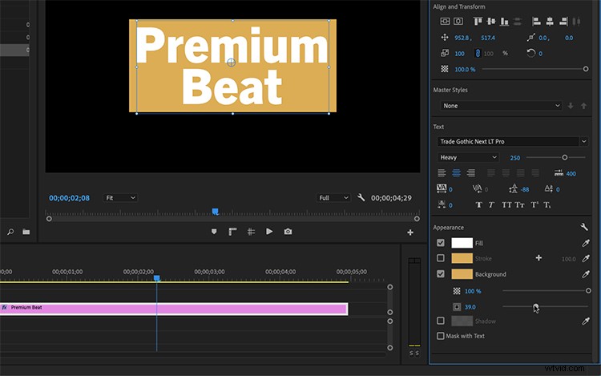Pick Fill color with the eyedropper
The height and width of the screenshot is (376, 601).
point(585,243)
